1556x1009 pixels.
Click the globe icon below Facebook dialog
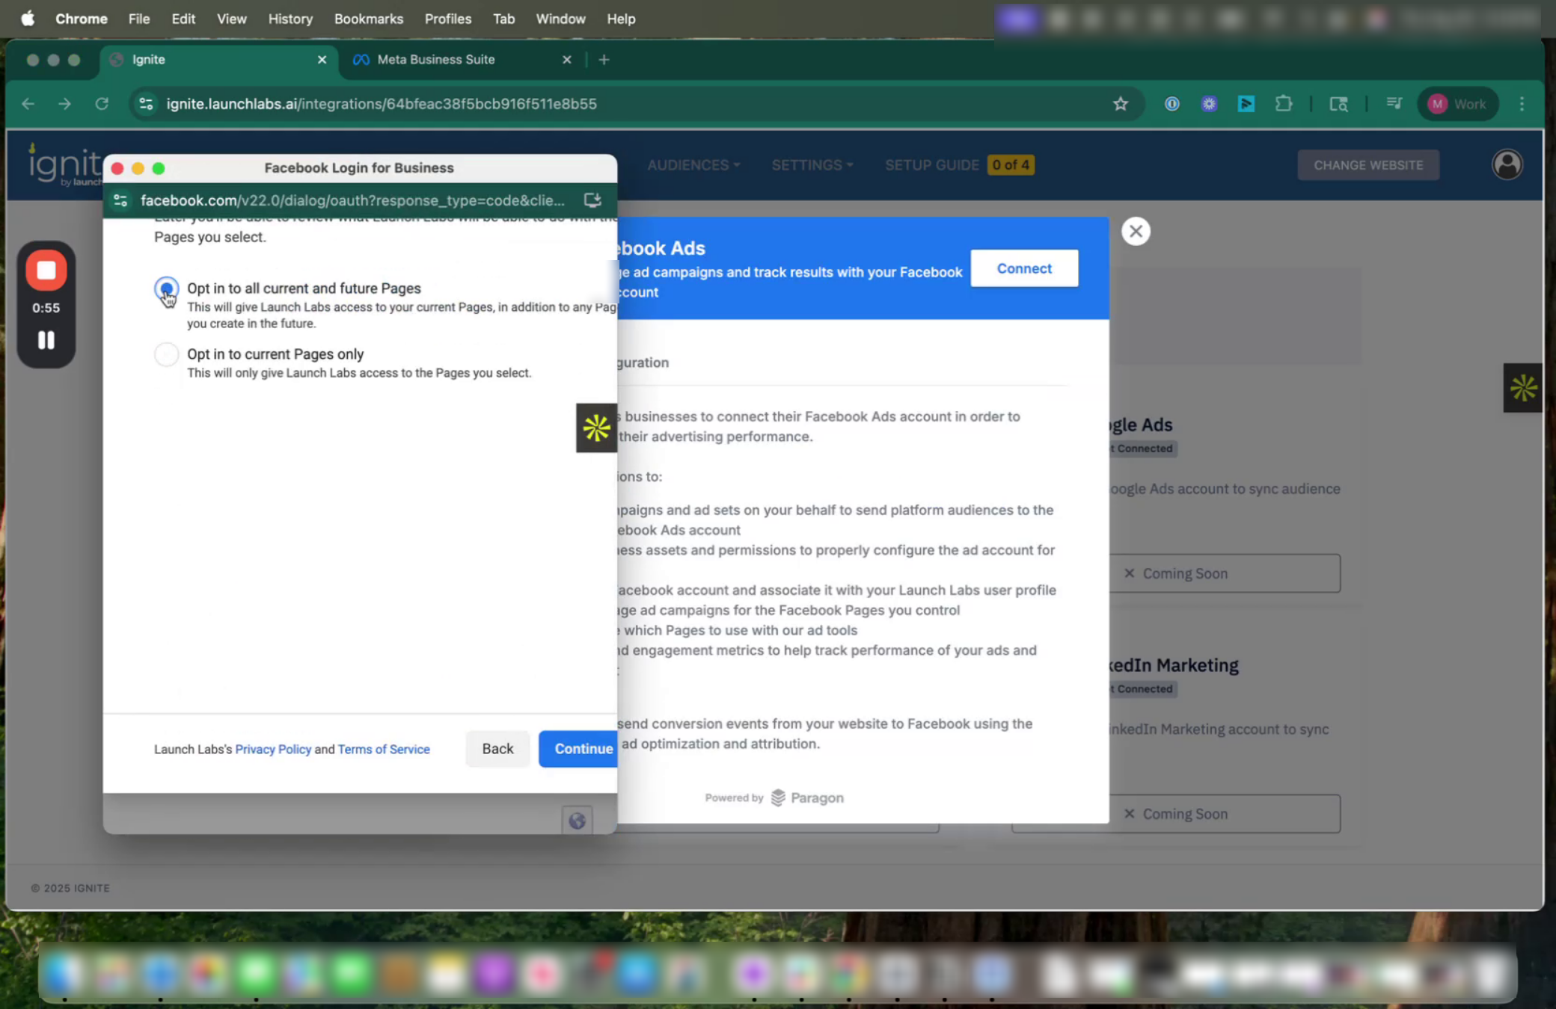tap(577, 821)
